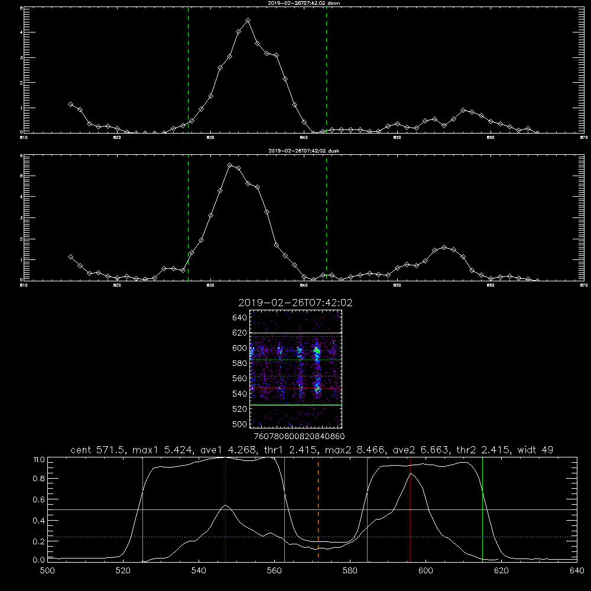
Task: Click the overlapping x-axis labels under the spectrogram
Action: (299, 437)
